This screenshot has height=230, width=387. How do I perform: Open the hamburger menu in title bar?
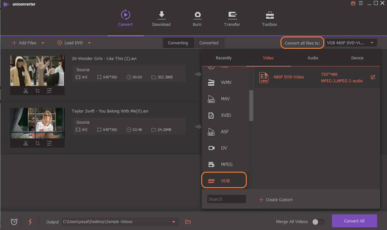(x=361, y=3)
